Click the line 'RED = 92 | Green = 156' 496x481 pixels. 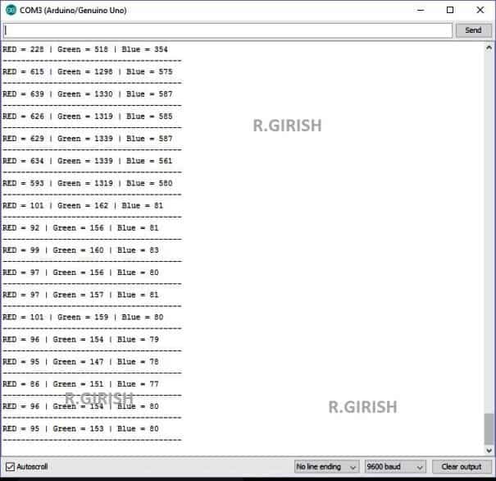pyautogui.click(x=80, y=228)
